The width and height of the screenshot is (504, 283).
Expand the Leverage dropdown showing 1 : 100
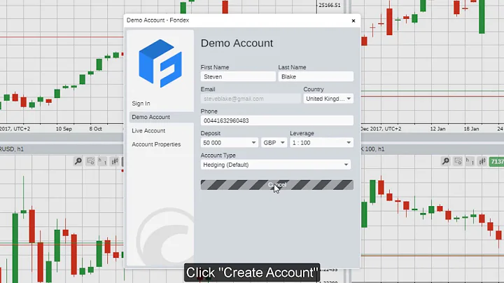(x=321, y=143)
